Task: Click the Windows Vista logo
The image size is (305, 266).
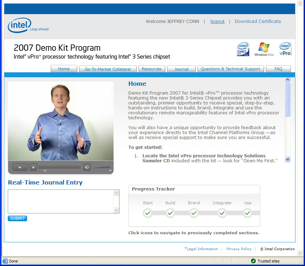Action: click(264, 49)
